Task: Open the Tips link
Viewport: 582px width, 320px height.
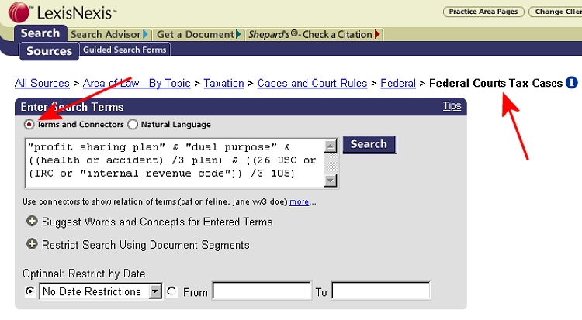Action: point(452,106)
